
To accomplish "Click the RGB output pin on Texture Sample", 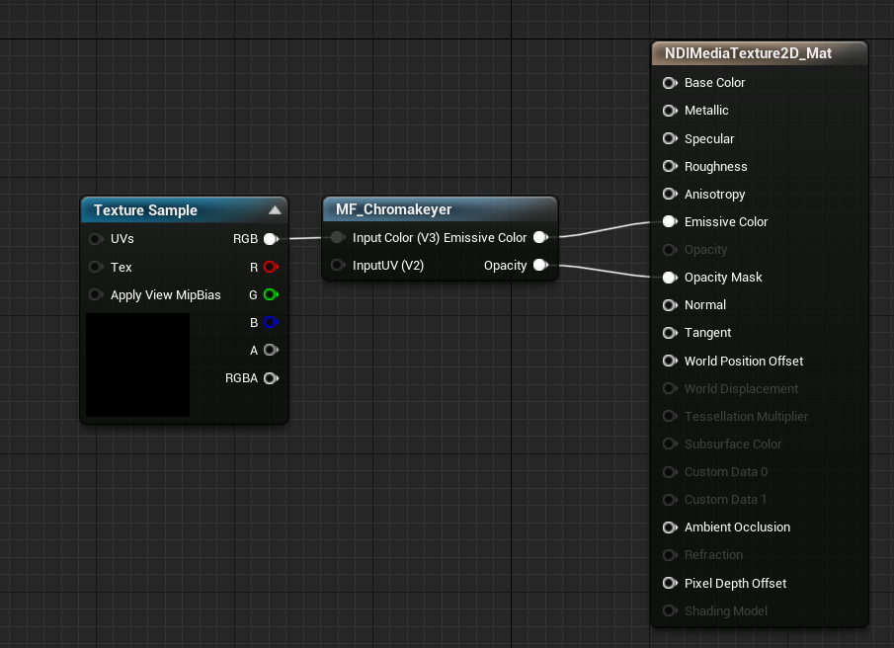I will click(x=270, y=238).
